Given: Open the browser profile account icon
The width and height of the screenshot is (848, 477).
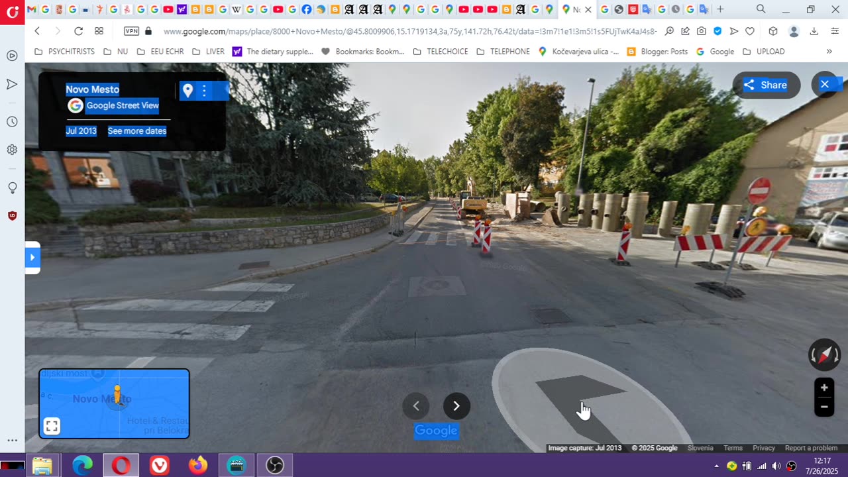Looking at the screenshot, I should click(794, 31).
